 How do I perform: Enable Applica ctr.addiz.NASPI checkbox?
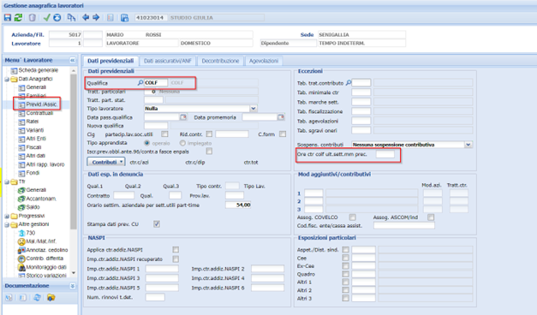[176, 250]
